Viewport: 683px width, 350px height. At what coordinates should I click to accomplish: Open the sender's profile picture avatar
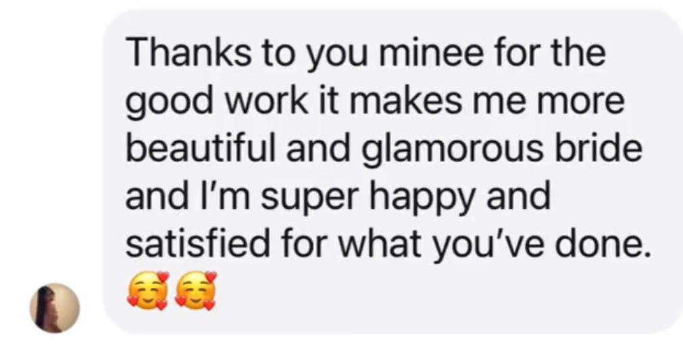(x=55, y=307)
